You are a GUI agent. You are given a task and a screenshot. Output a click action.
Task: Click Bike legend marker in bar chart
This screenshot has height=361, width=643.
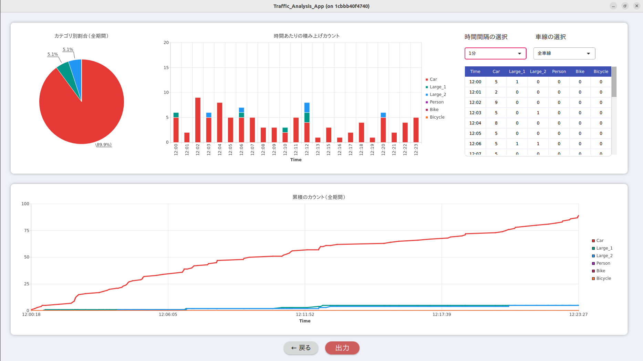pyautogui.click(x=427, y=110)
